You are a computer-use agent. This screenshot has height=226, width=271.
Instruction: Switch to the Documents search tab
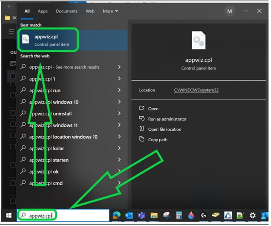point(67,11)
